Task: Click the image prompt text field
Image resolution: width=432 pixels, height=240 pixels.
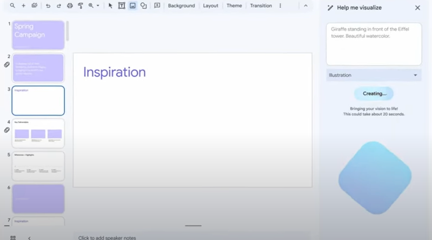Action: pos(374,44)
